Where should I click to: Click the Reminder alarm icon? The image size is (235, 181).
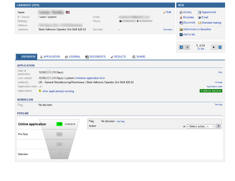click(x=181, y=18)
